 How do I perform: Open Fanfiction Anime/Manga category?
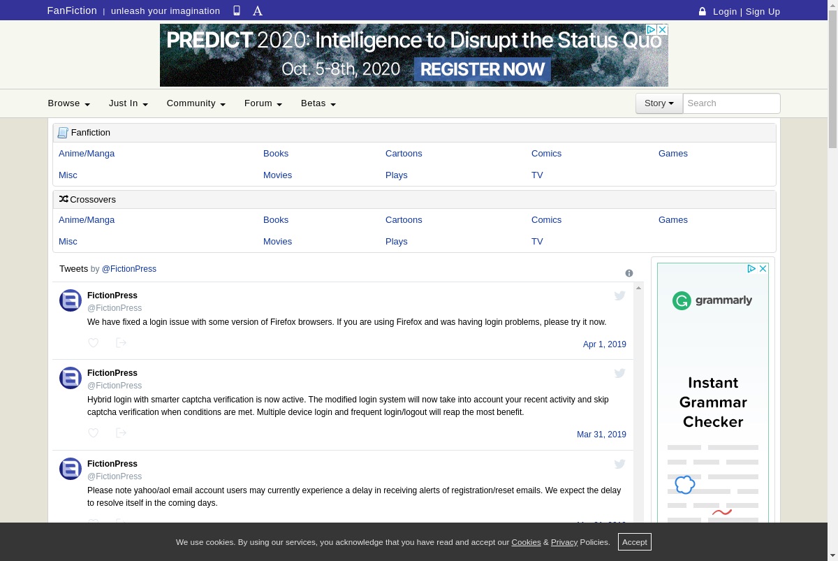(x=87, y=154)
